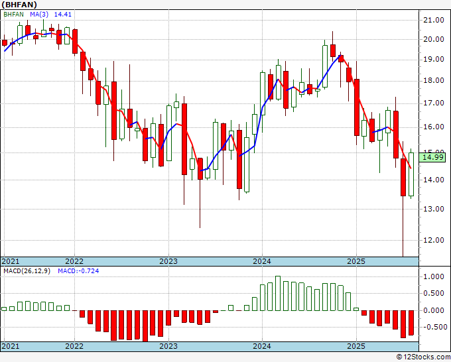Click the 16.00 price axis label
Viewport: 451px width, 362px height.
[x=434, y=127]
